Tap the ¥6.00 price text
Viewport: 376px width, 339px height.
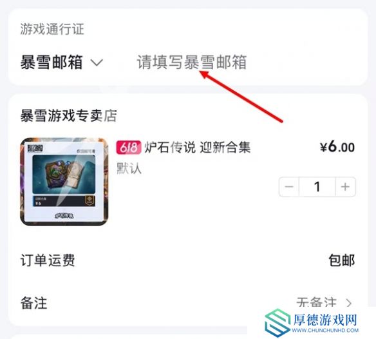[337, 147]
